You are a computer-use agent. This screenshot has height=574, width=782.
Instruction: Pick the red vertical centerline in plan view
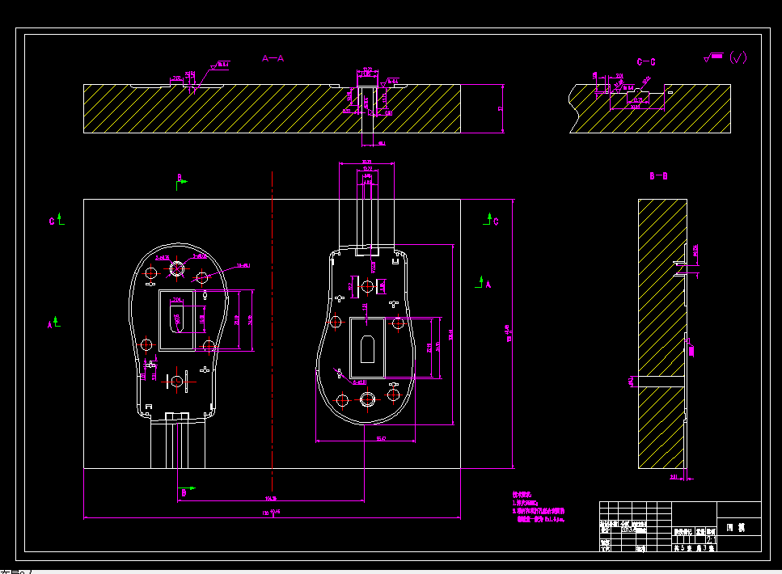[272, 331]
